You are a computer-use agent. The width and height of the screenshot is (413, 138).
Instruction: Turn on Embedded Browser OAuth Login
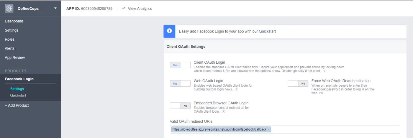[180, 106]
